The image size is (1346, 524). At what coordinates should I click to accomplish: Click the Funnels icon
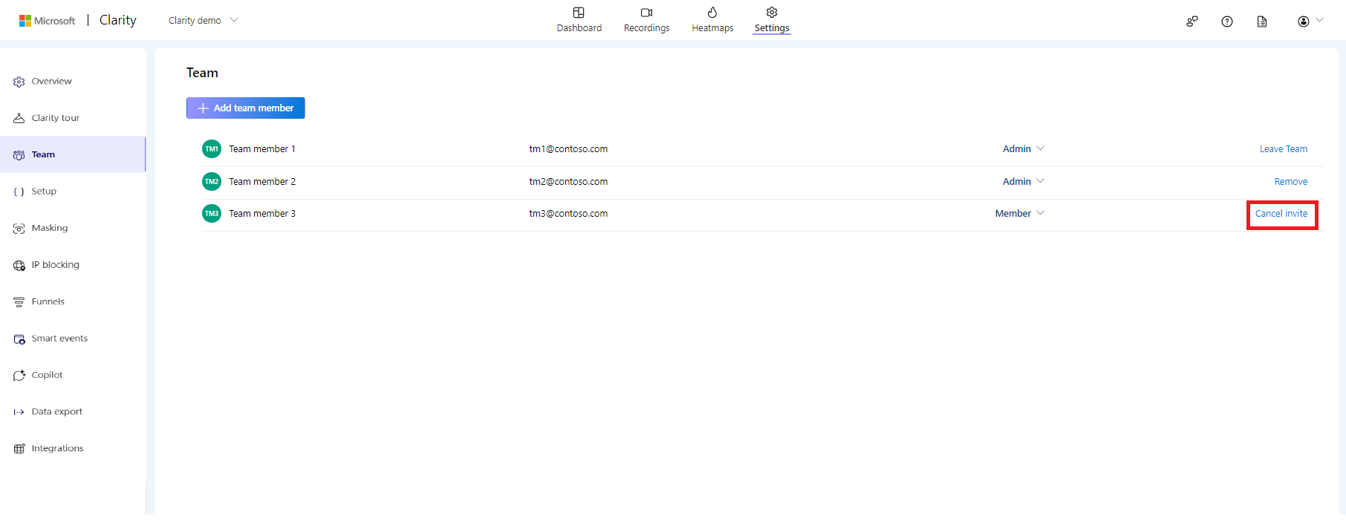[x=19, y=302]
